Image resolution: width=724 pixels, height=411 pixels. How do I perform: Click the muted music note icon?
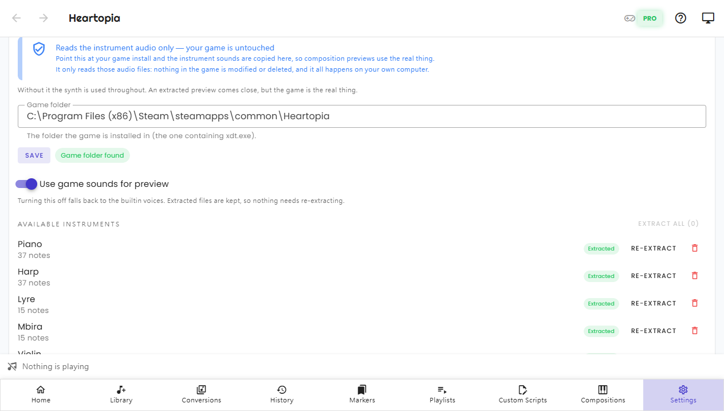tap(12, 366)
